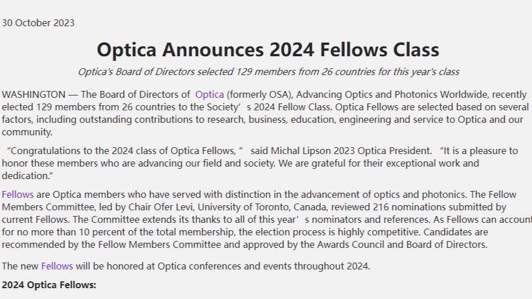Image resolution: width=532 pixels, height=299 pixels.
Task: Click the 'Optica Announces 2024 Fellows Class' headline
Action: pyautogui.click(x=268, y=49)
